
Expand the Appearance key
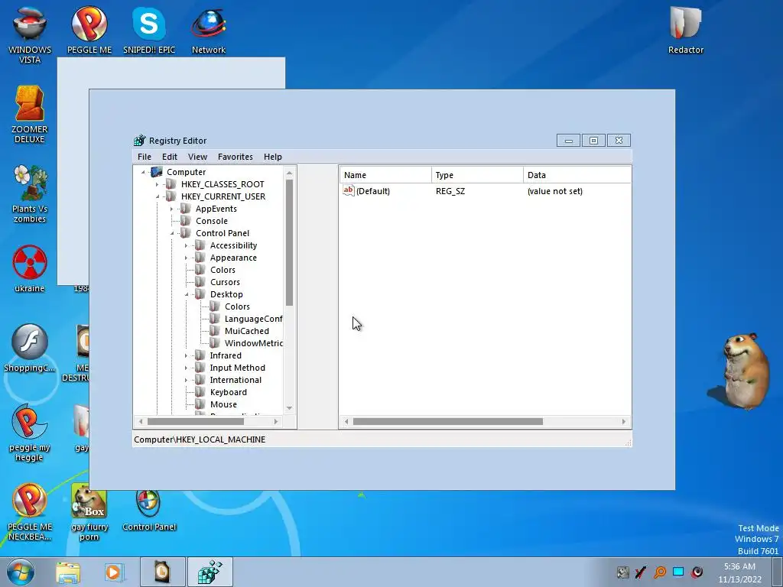click(187, 258)
